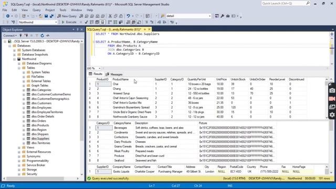Click the Save icon in the toolbar
336x189 pixels.
[x=46, y=16]
